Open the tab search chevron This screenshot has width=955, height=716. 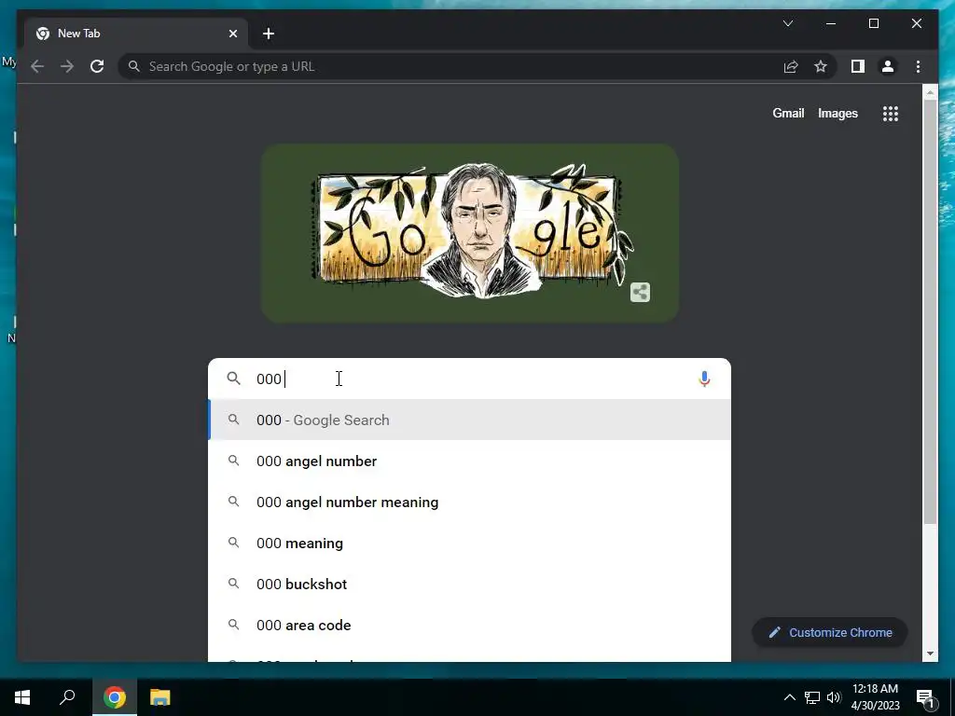coord(787,23)
